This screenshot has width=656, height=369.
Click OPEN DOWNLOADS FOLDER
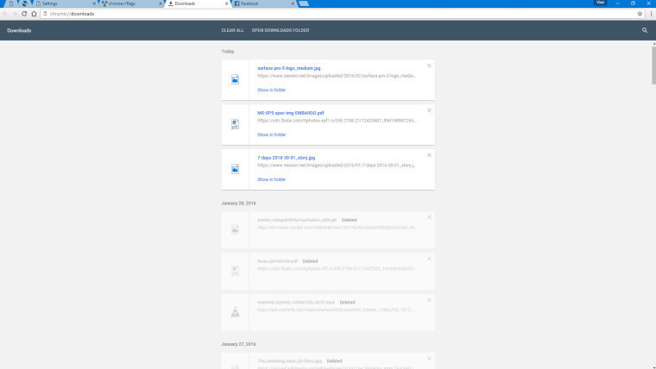point(281,30)
